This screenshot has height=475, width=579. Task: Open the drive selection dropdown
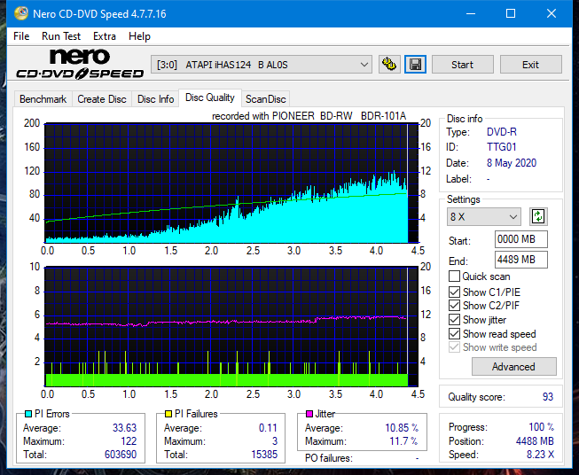(262, 65)
